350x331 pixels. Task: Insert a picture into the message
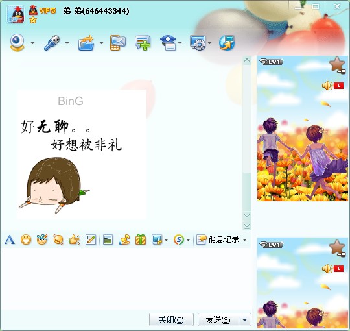tap(108, 240)
